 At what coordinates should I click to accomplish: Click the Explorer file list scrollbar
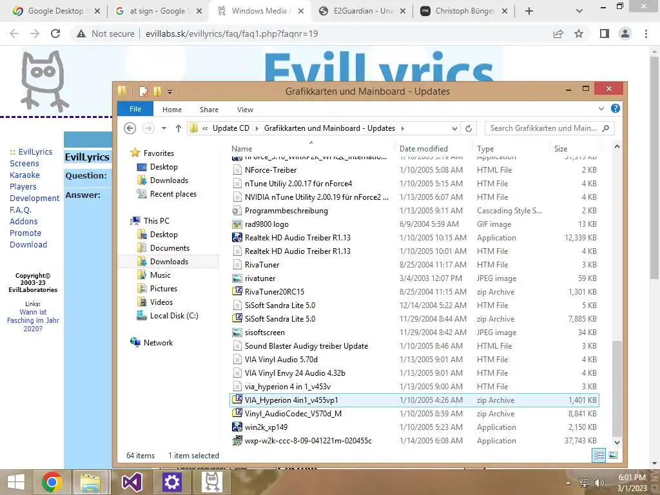(617, 388)
